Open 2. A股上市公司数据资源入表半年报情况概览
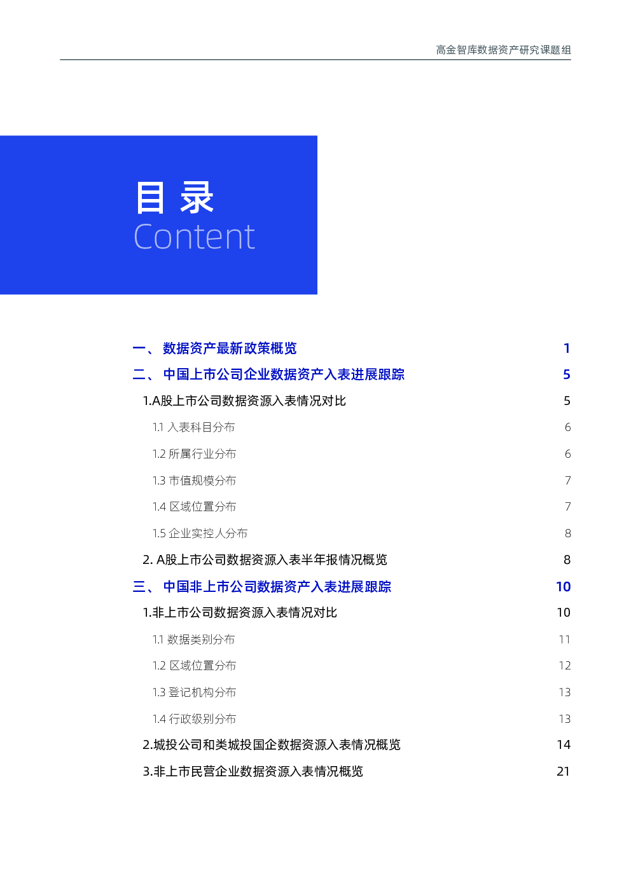Screen dimensions: 631x892 [265, 560]
